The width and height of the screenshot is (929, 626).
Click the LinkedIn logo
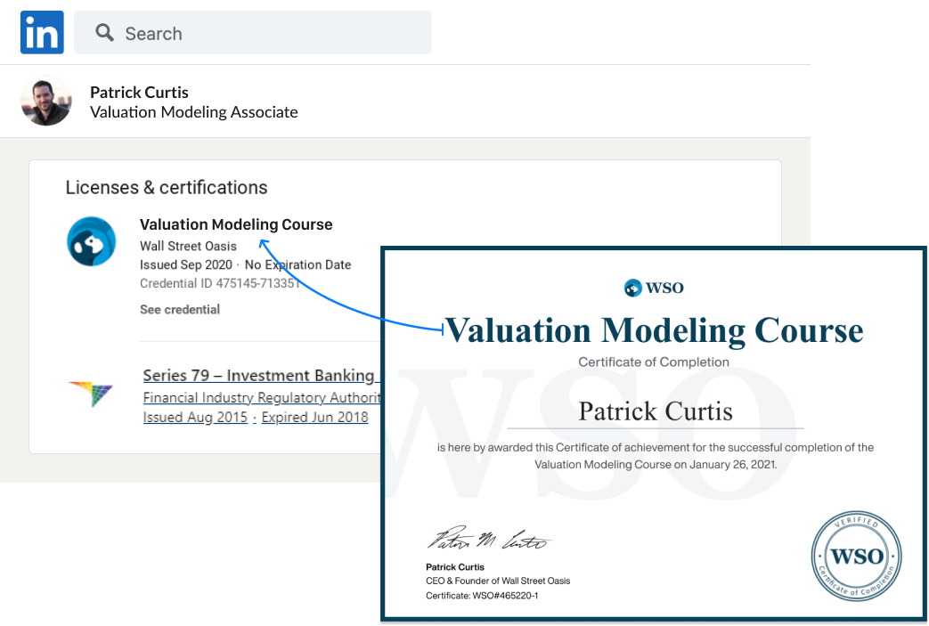point(42,33)
